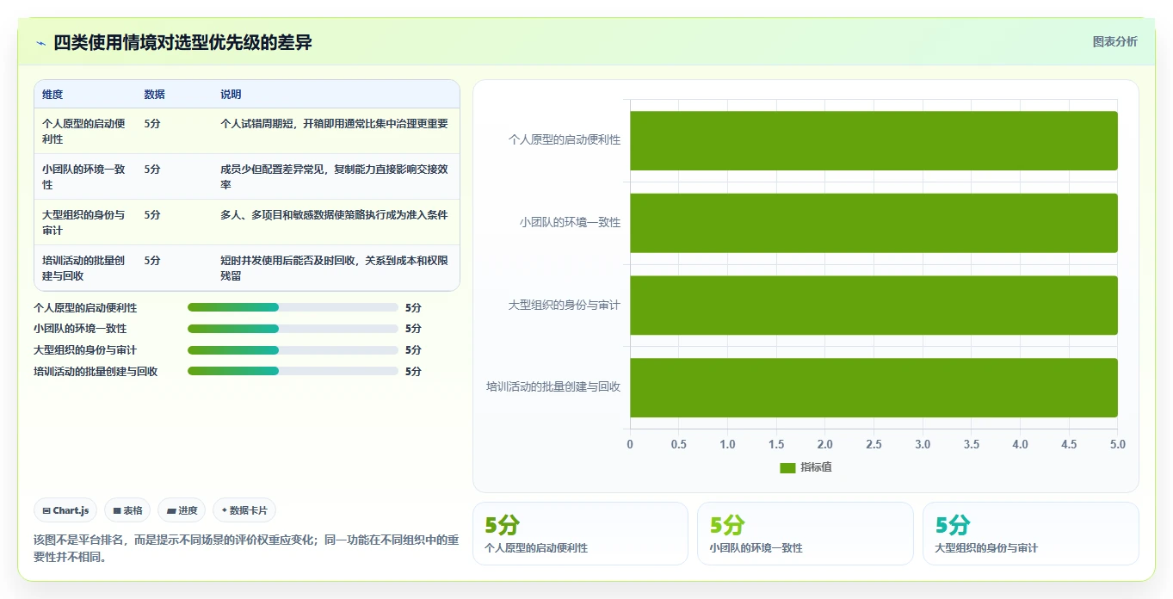Select the 进度 tag chip

coord(182,510)
